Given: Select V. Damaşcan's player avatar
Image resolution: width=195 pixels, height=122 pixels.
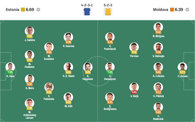Looking at the screenshot, I should 110,67.
